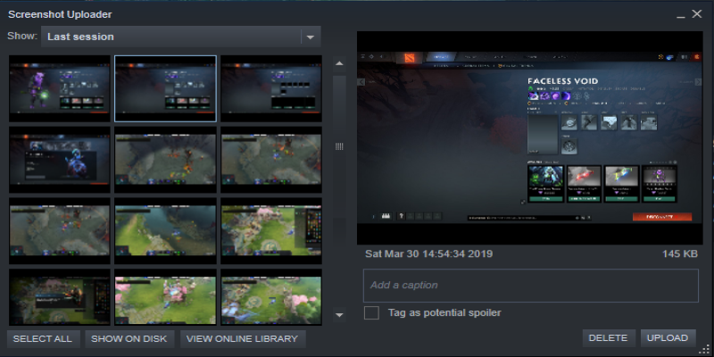Click the large Faceless Void preview image
Image resolution: width=714 pixels, height=357 pixels.
[x=530, y=138]
